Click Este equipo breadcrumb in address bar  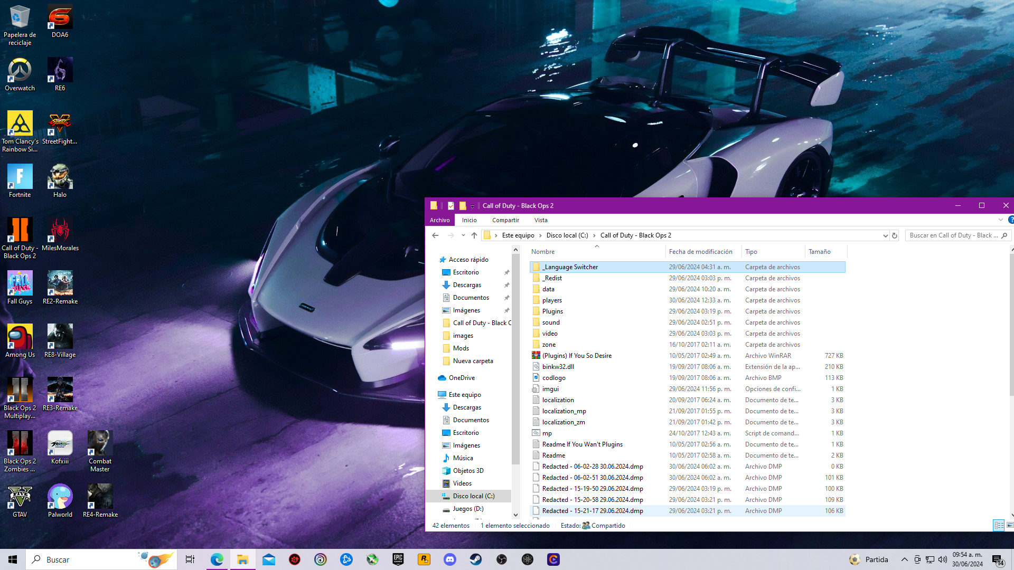[x=518, y=235]
